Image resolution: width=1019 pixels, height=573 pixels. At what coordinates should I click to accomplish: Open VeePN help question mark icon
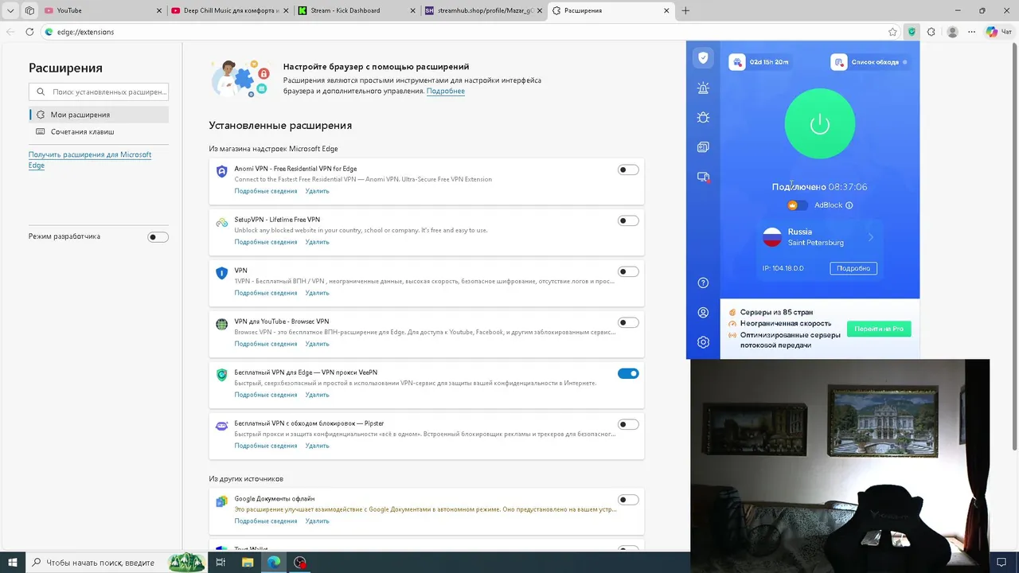point(702,283)
